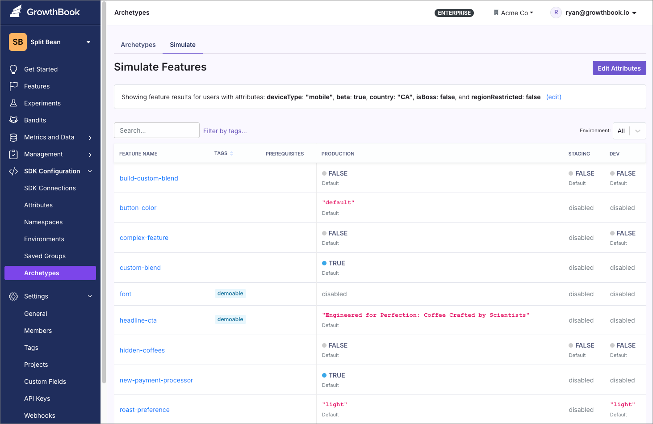Select Webhooks in the sidebar

39,416
